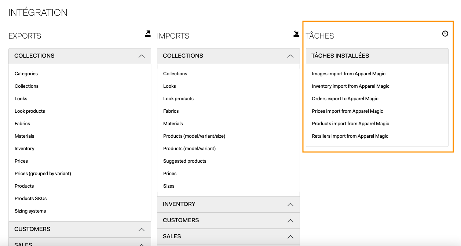461x246 pixels.
Task: Open the Collections export link
Action: tap(26, 86)
